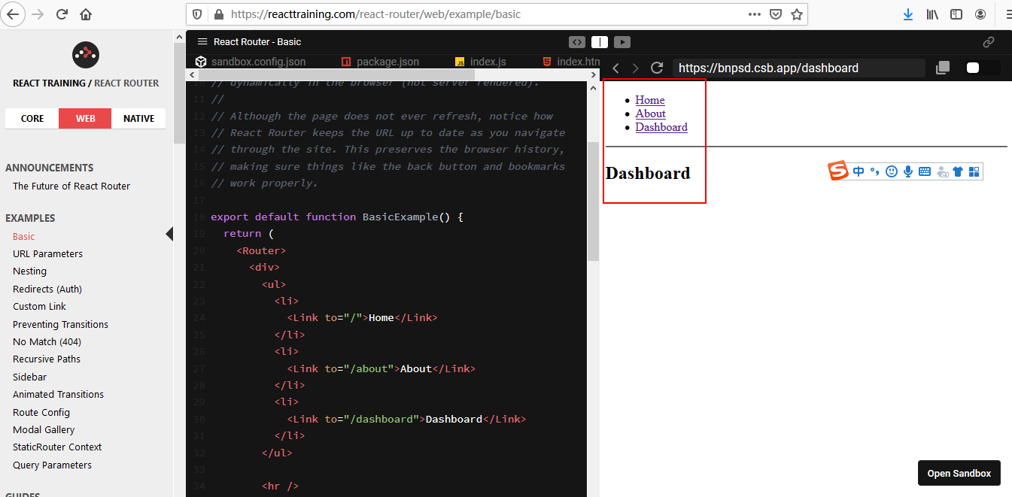1012x497 pixels.
Task: Show site security lock information
Action: [218, 14]
